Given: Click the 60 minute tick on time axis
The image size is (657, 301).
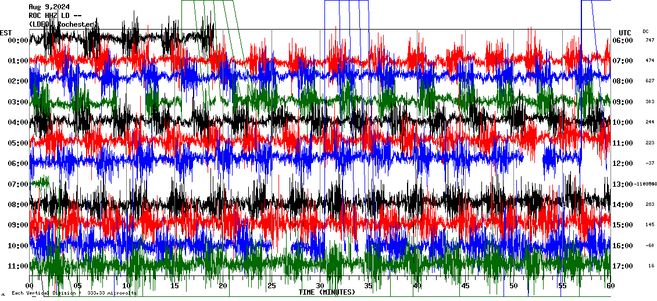Looking at the screenshot, I should [610, 286].
